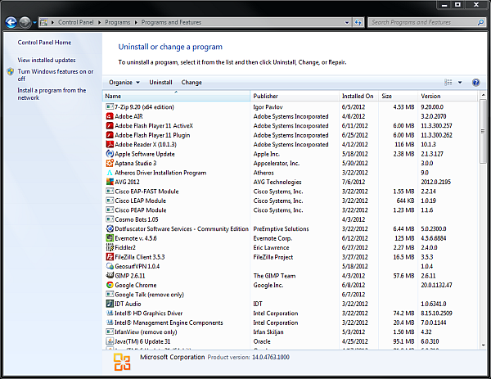This screenshot has width=491, height=379.
Task: Click Control Panel in the breadcrumb
Action: (76, 22)
